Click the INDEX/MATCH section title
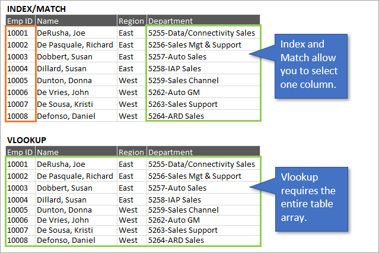 [36, 8]
